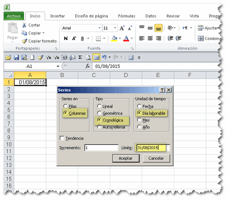Align cell text to the left

[142, 38]
